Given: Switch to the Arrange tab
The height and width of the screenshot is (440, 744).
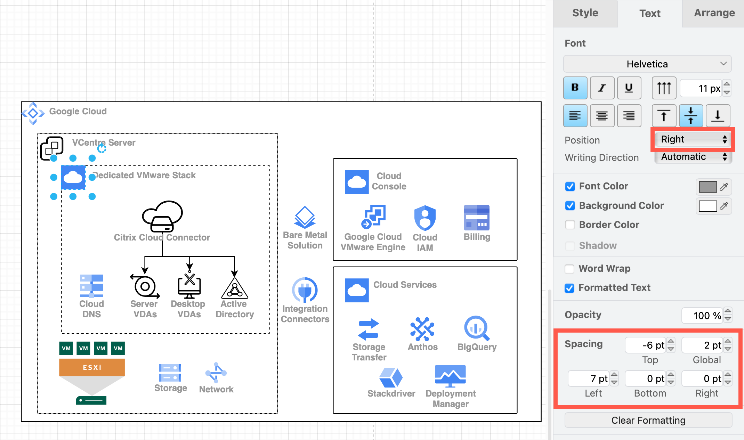Looking at the screenshot, I should [714, 13].
